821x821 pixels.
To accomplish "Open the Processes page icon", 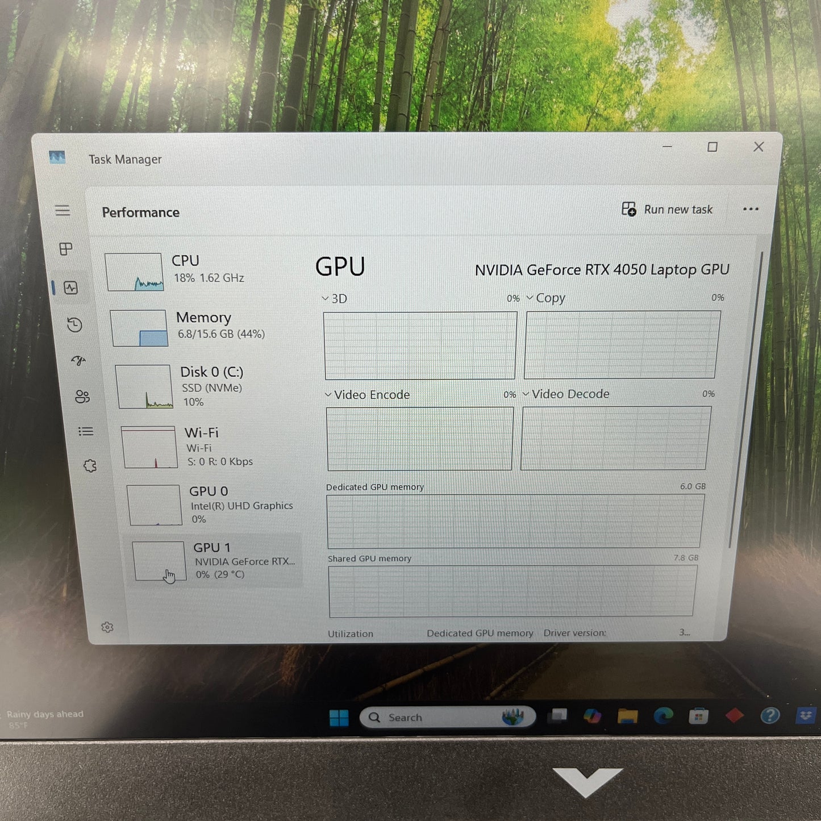I will 66,249.
